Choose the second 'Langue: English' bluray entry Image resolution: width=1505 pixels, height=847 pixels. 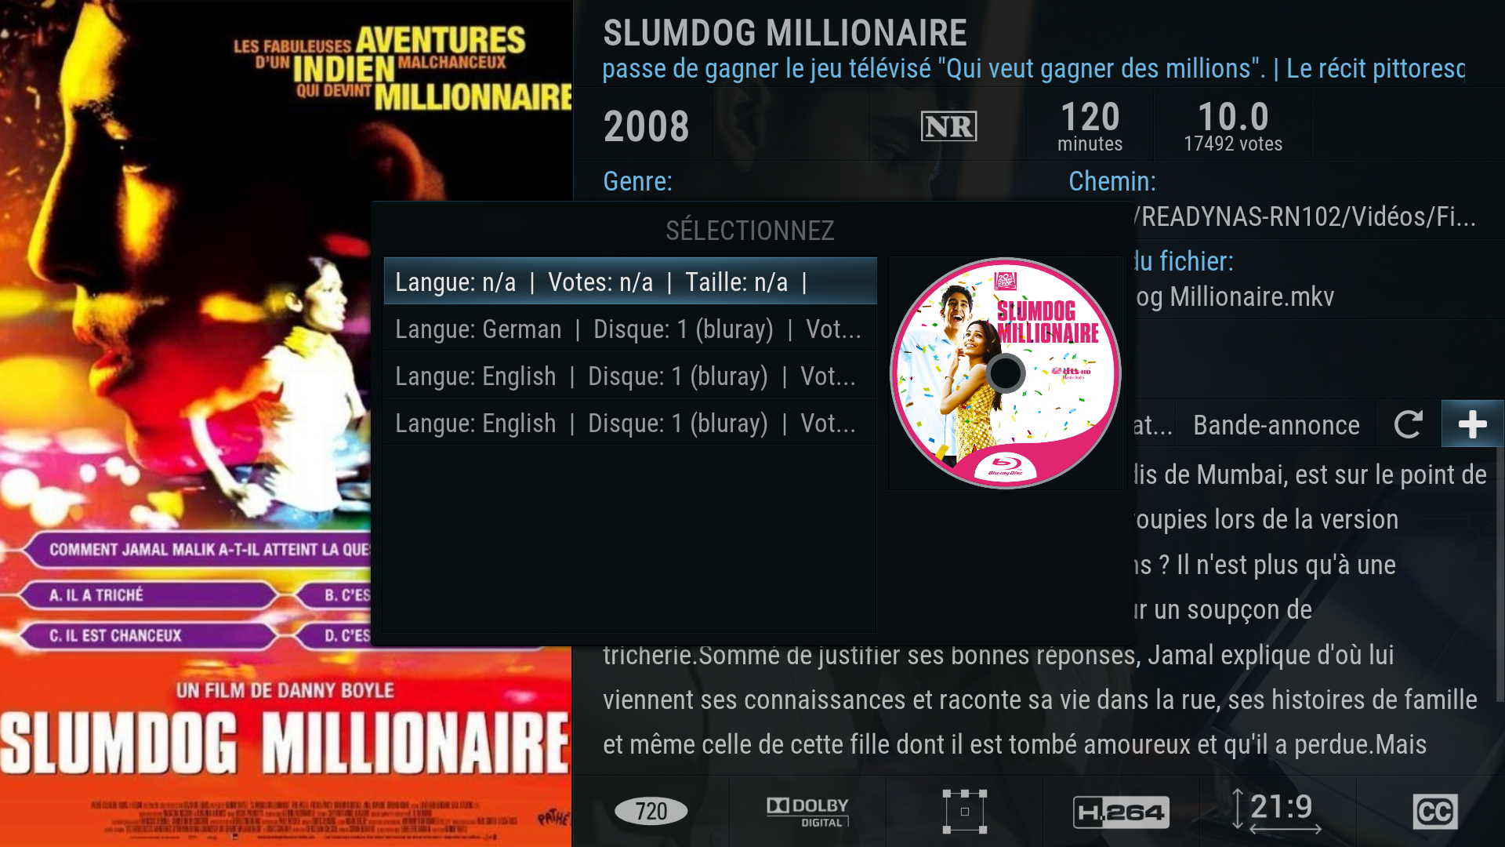click(630, 422)
